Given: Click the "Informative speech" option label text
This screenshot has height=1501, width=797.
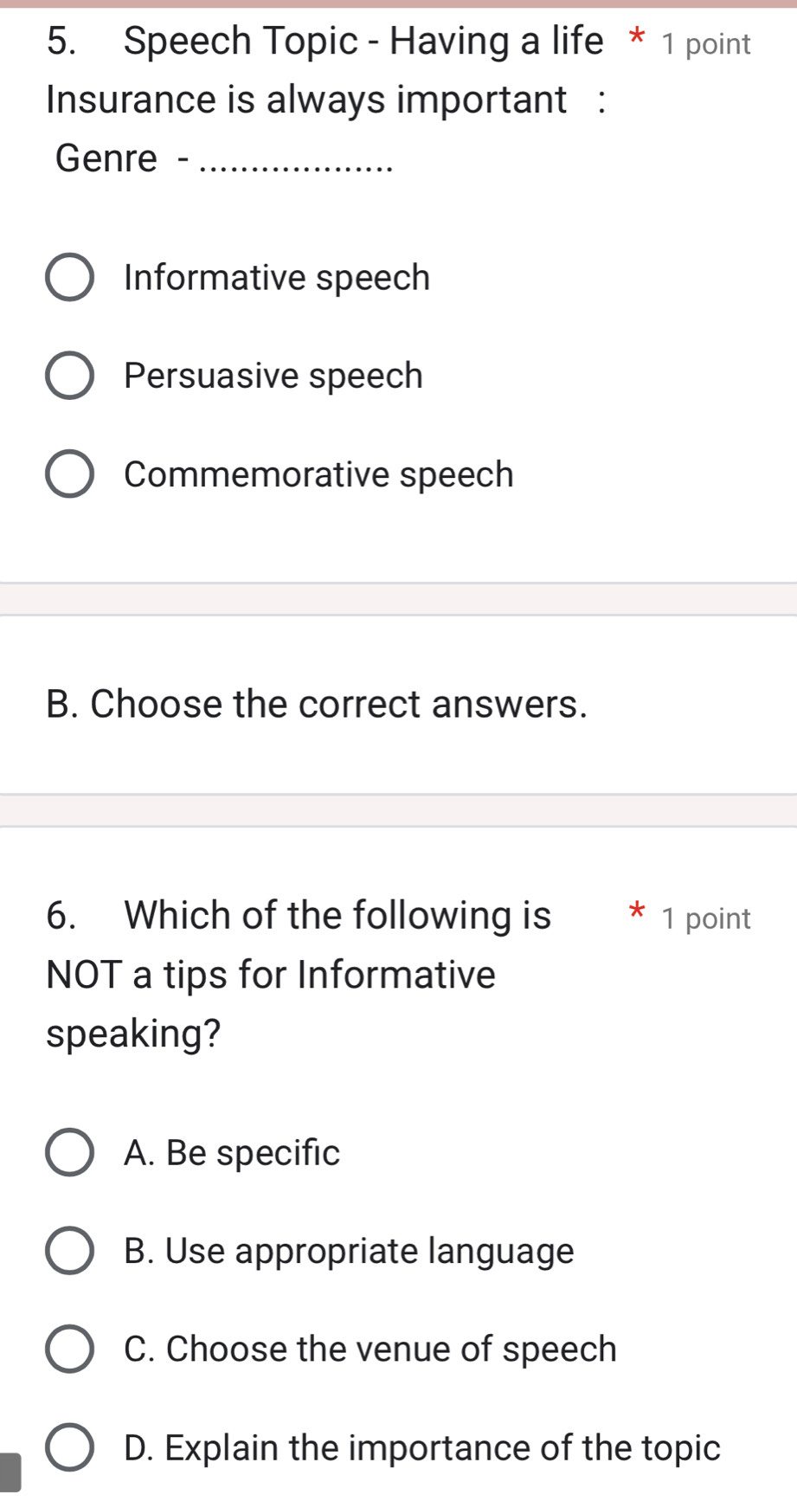Looking at the screenshot, I should pyautogui.click(x=276, y=278).
